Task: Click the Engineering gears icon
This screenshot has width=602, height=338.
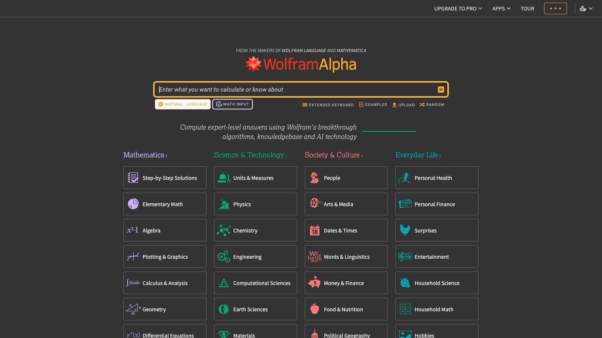Action: (x=223, y=257)
